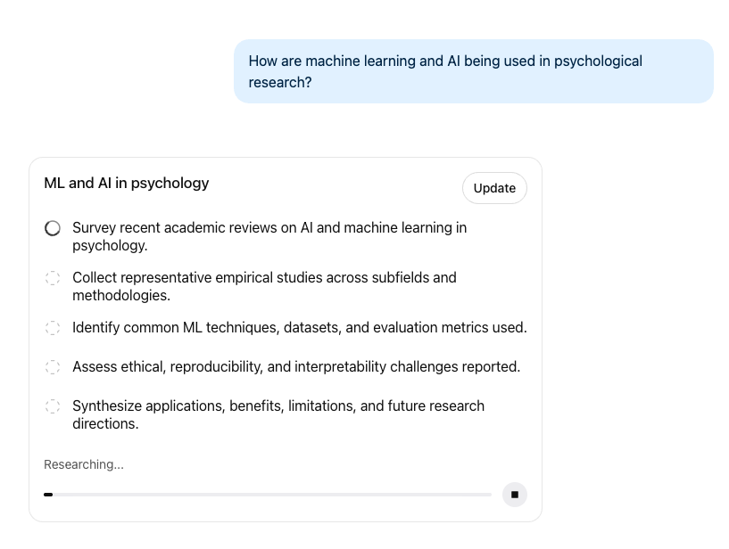Select the user's question message bubble
This screenshot has height=549, width=729.
(474, 71)
